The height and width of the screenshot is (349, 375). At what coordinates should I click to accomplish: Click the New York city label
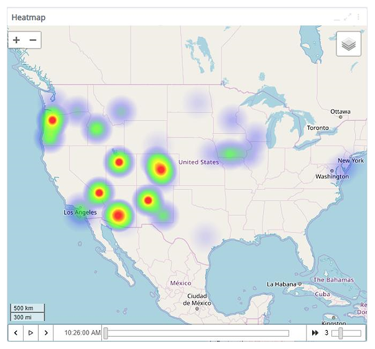350,161
